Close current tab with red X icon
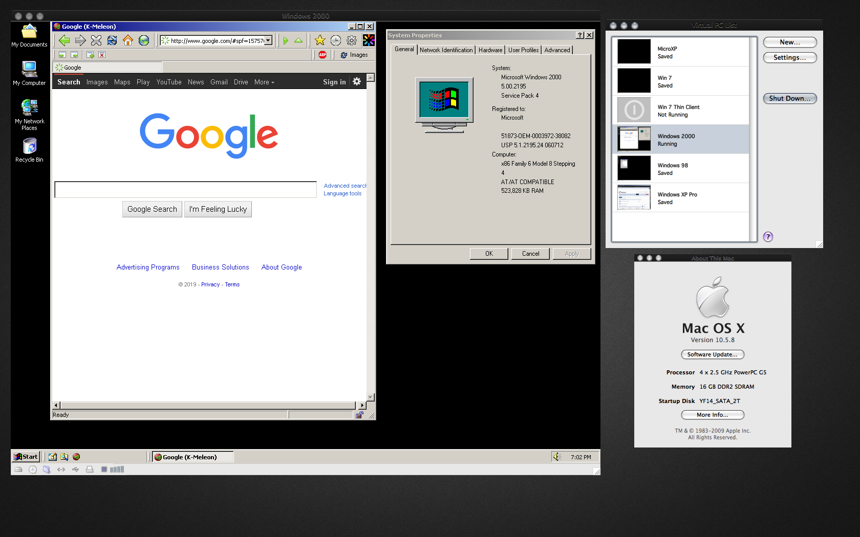Viewport: 860px width, 537px height. [x=102, y=55]
